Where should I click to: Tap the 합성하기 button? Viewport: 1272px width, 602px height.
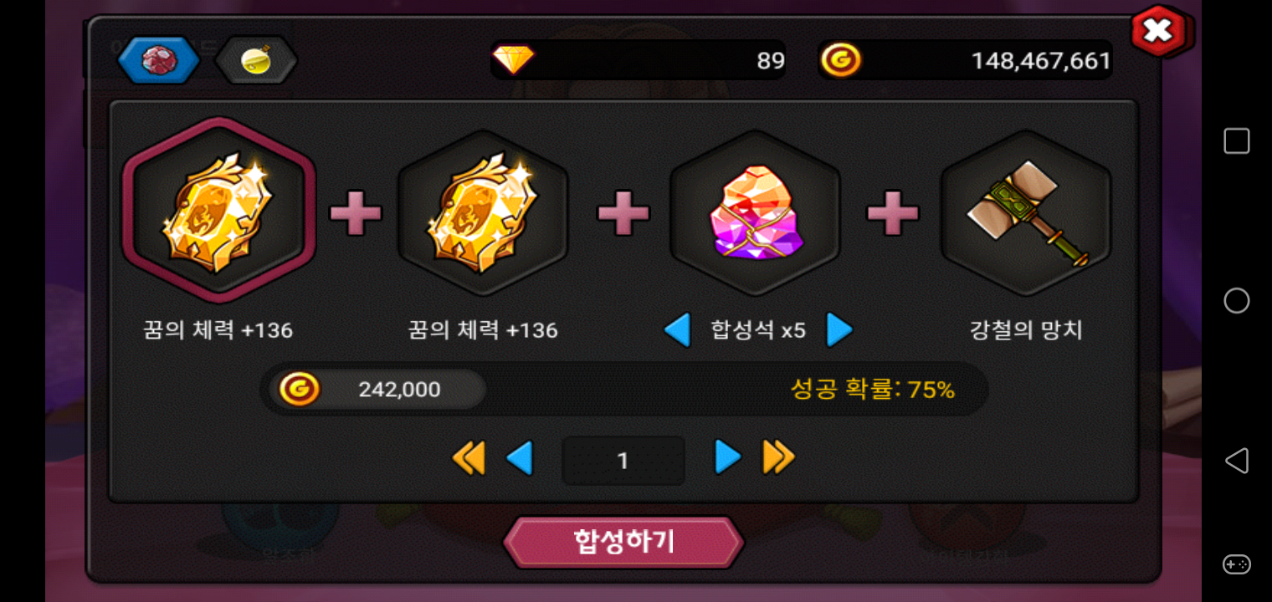623,543
